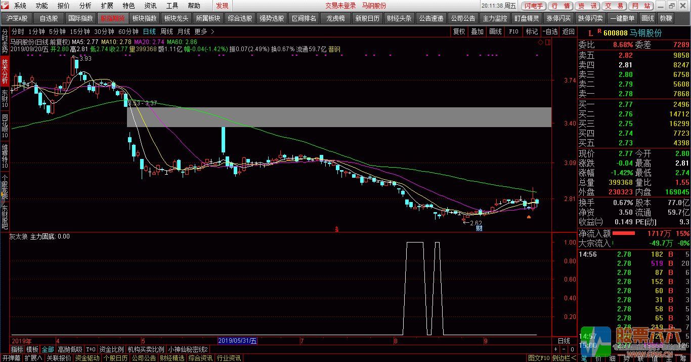Image resolution: width=691 pixels, height=362 pixels.
Task: Toggle the 标记 mark button
Action: (x=532, y=31)
